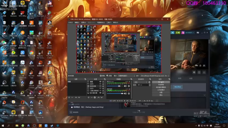228x128 pixels.
Task: Move the selected source up in the list
Action: coord(98,97)
